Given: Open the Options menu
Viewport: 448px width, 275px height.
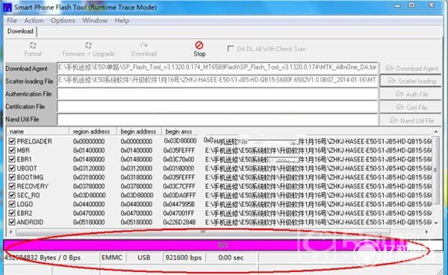Looking at the screenshot, I should [63, 21].
